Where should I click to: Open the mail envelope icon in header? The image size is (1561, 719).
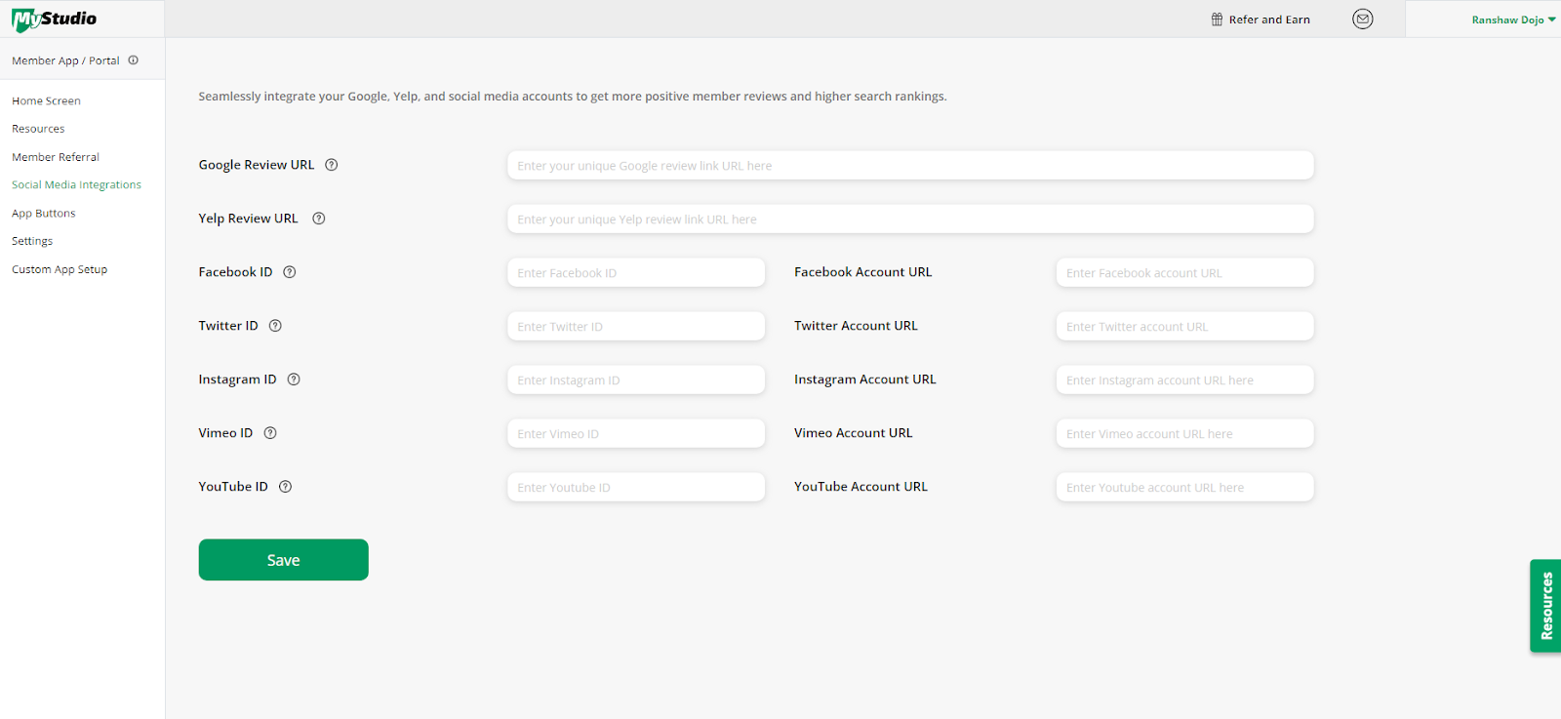click(1363, 20)
